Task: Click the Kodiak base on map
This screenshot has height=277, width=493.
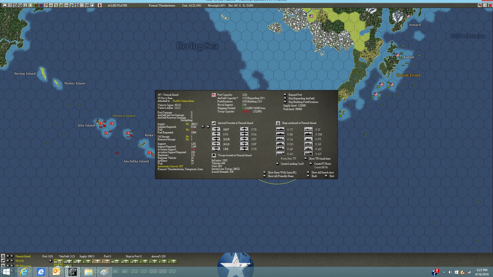Action: click(397, 55)
